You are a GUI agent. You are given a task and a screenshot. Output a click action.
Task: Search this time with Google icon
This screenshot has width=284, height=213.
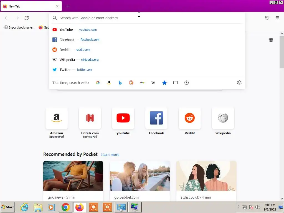tap(98, 83)
